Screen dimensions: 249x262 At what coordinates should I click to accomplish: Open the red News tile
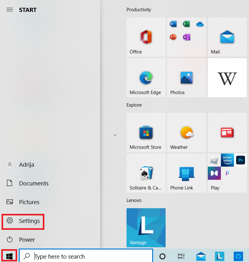(x=227, y=132)
